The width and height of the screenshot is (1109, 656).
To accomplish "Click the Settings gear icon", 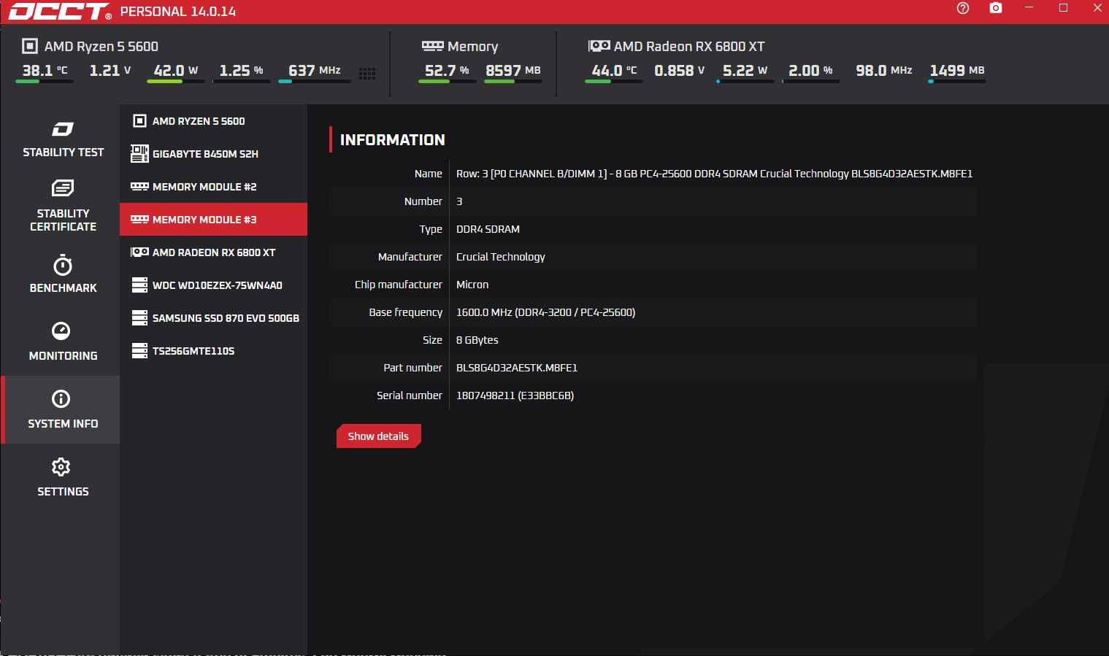I will (61, 466).
